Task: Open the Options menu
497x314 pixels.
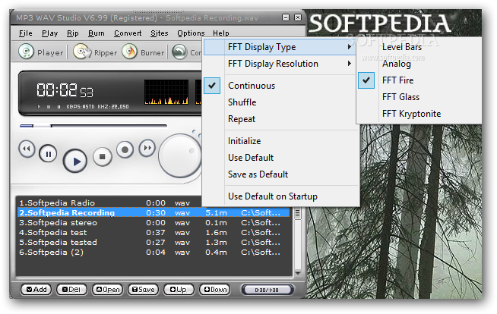Action: pyautogui.click(x=191, y=33)
